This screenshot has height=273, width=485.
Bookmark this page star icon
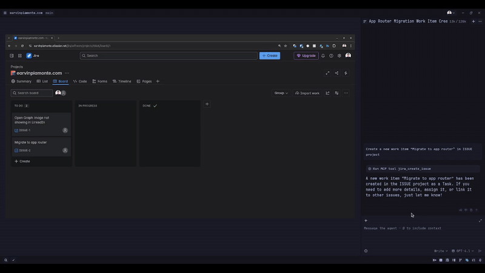286,46
